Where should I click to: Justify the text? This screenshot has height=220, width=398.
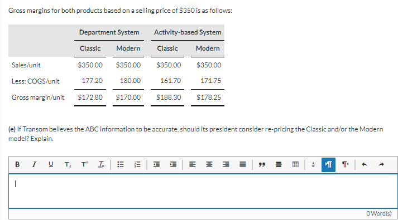[x=243, y=164]
